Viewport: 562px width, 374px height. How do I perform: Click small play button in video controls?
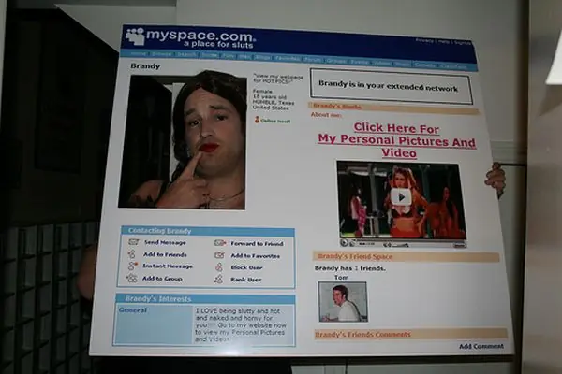(344, 243)
